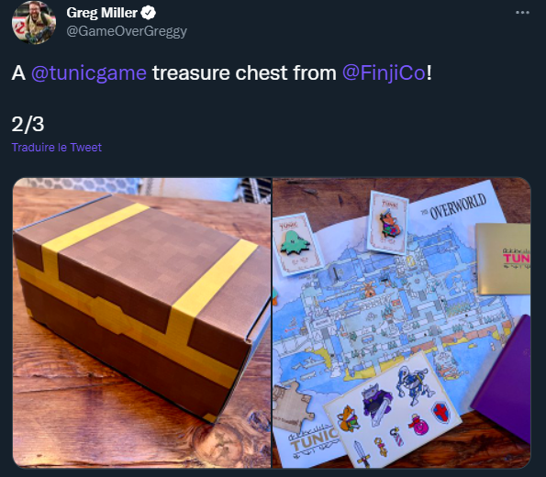Click the sticker sheet in right photo
The width and height of the screenshot is (546, 477).
click(x=393, y=409)
